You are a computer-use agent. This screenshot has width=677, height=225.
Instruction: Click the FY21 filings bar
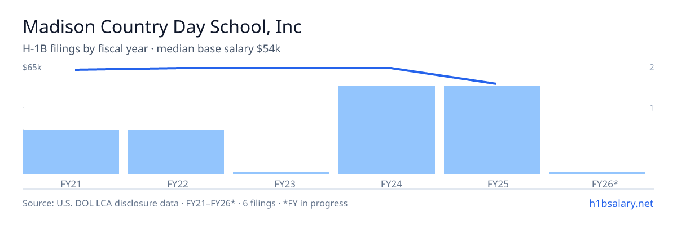(71, 152)
